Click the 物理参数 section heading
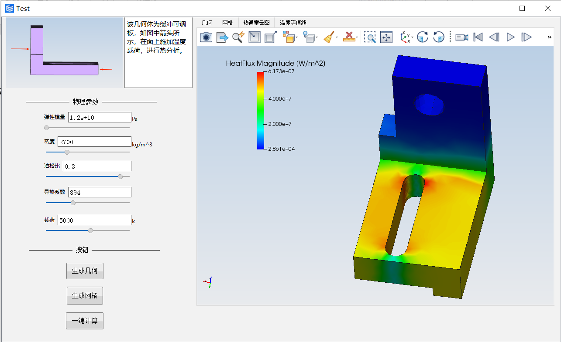This screenshot has height=342, width=561. (x=86, y=102)
